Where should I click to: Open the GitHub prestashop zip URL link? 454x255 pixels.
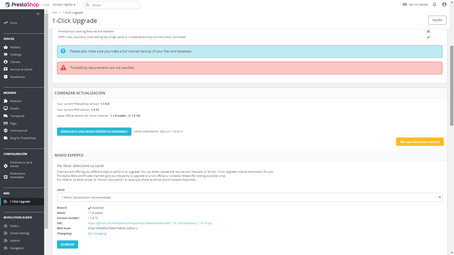[149, 223]
